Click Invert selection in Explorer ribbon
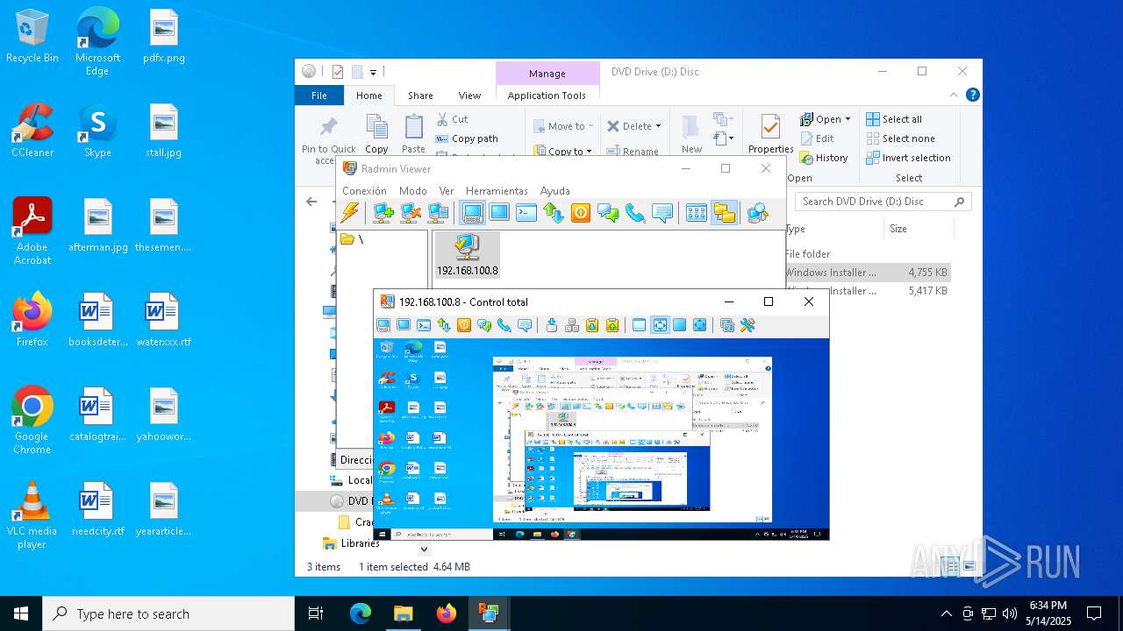The image size is (1123, 631). tap(908, 158)
